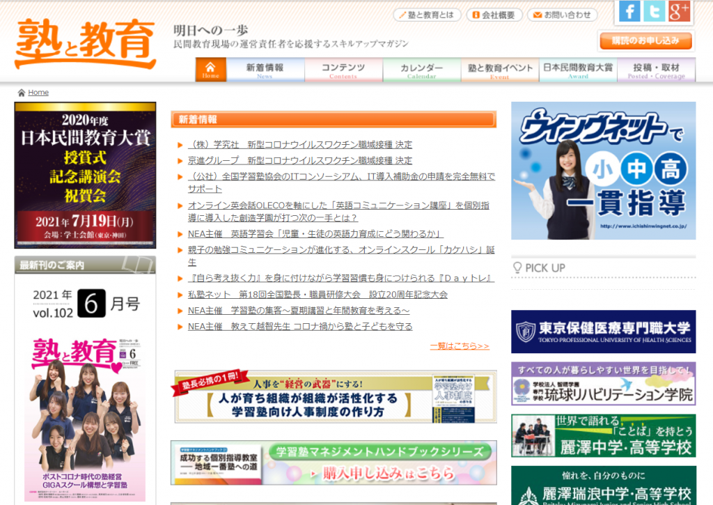Open the June issue magazine cover image
The width and height of the screenshot is (713, 505).
(85, 419)
